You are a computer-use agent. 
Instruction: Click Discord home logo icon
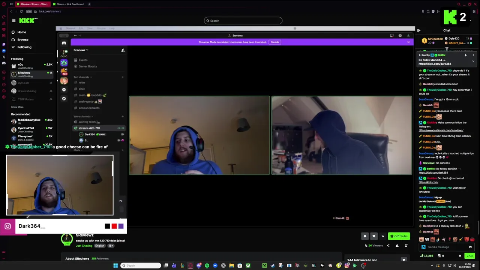[64, 43]
